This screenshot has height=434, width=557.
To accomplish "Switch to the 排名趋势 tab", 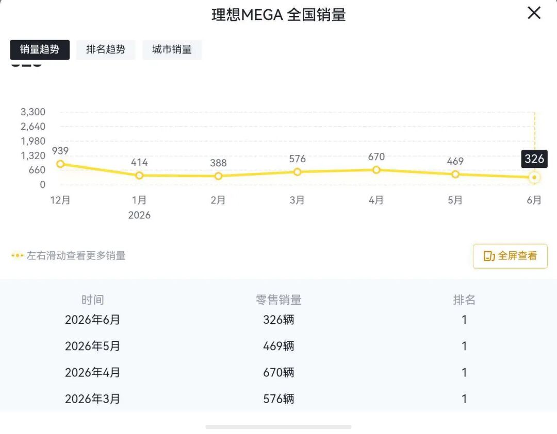I will click(x=106, y=49).
